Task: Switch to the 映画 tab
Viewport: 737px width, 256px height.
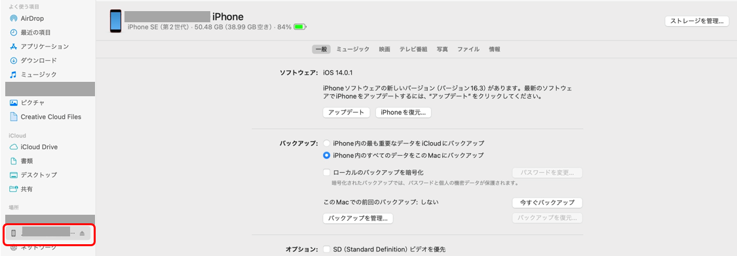Action: 385,49
